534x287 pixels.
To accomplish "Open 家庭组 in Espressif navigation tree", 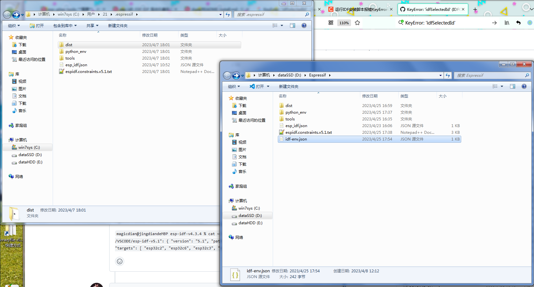I will coord(241,186).
